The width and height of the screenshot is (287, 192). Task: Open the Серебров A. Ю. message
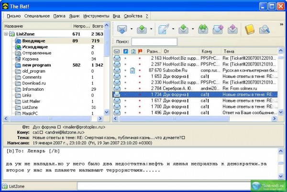195,88
